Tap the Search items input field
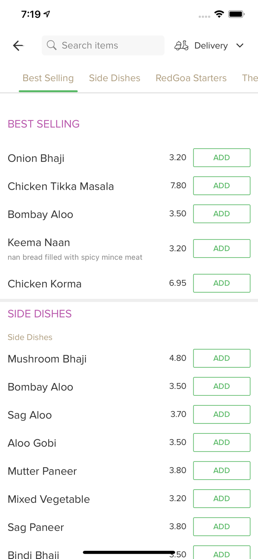Viewport: 258px width, 559px height. 103,45
